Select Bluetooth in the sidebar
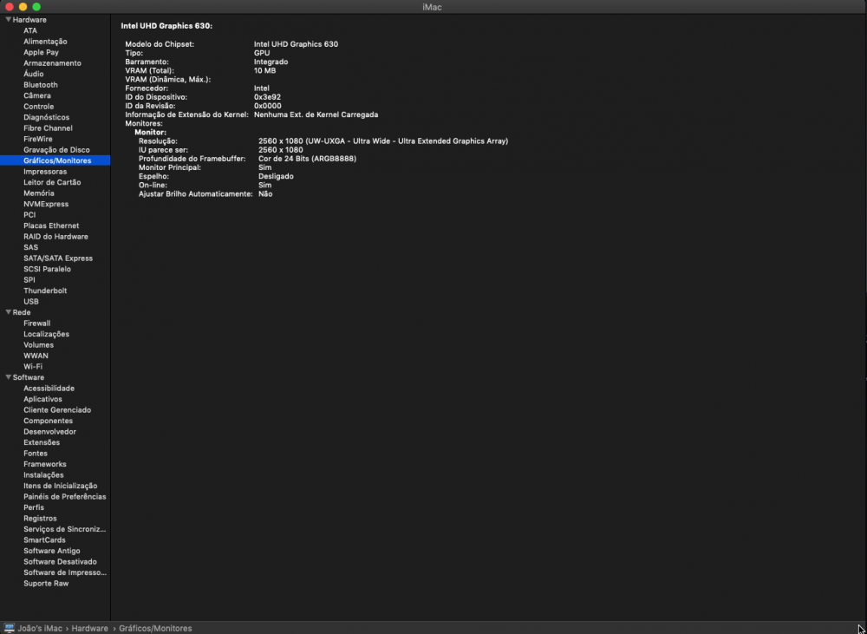Viewport: 867px width, 634px height. coord(41,85)
